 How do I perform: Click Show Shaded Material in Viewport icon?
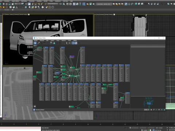point(57,43)
